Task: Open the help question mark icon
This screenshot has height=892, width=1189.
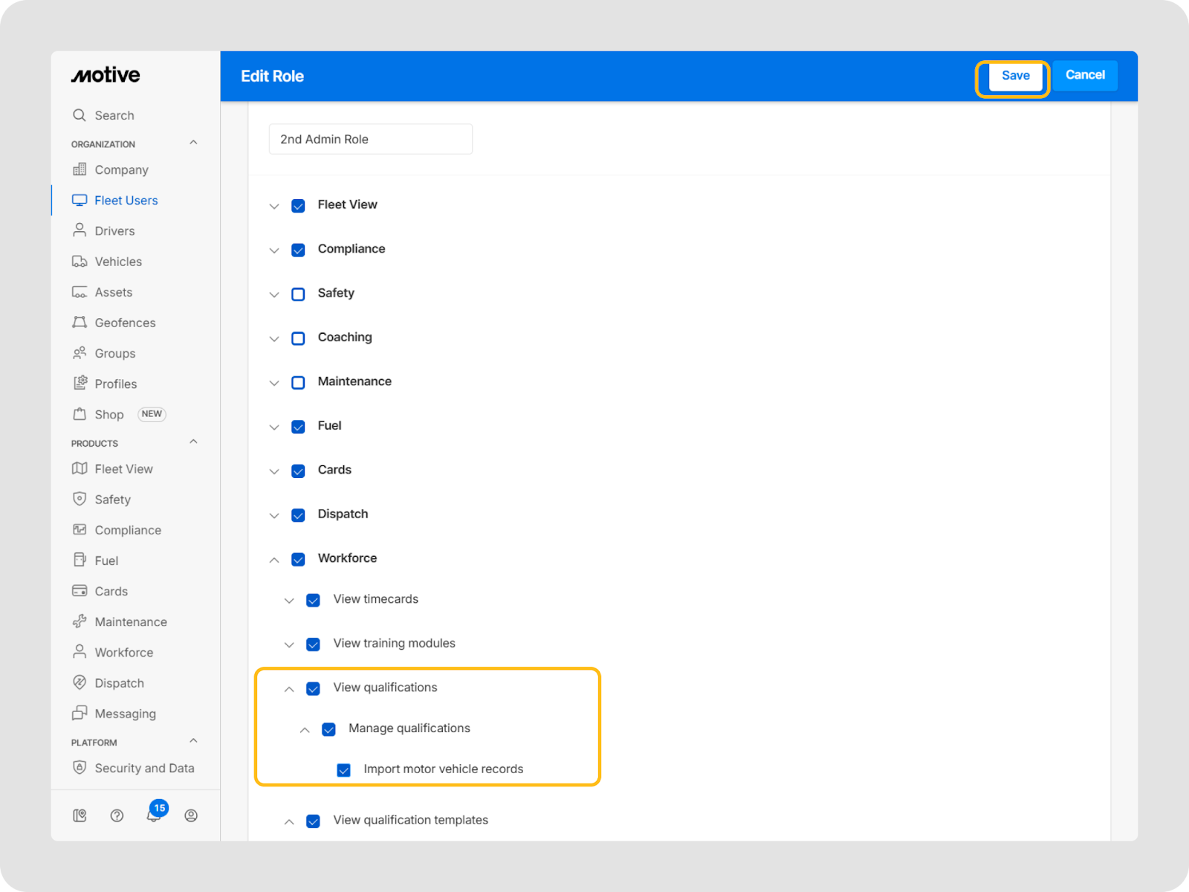Action: click(x=117, y=816)
